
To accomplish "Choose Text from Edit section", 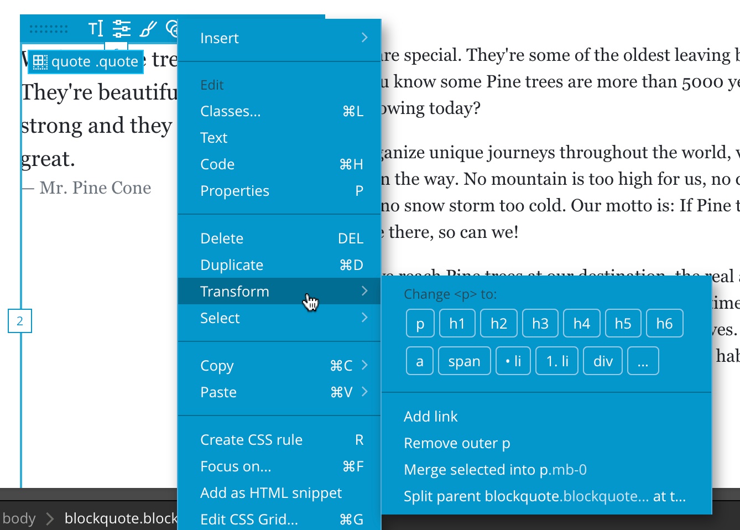I will click(x=279, y=138).
